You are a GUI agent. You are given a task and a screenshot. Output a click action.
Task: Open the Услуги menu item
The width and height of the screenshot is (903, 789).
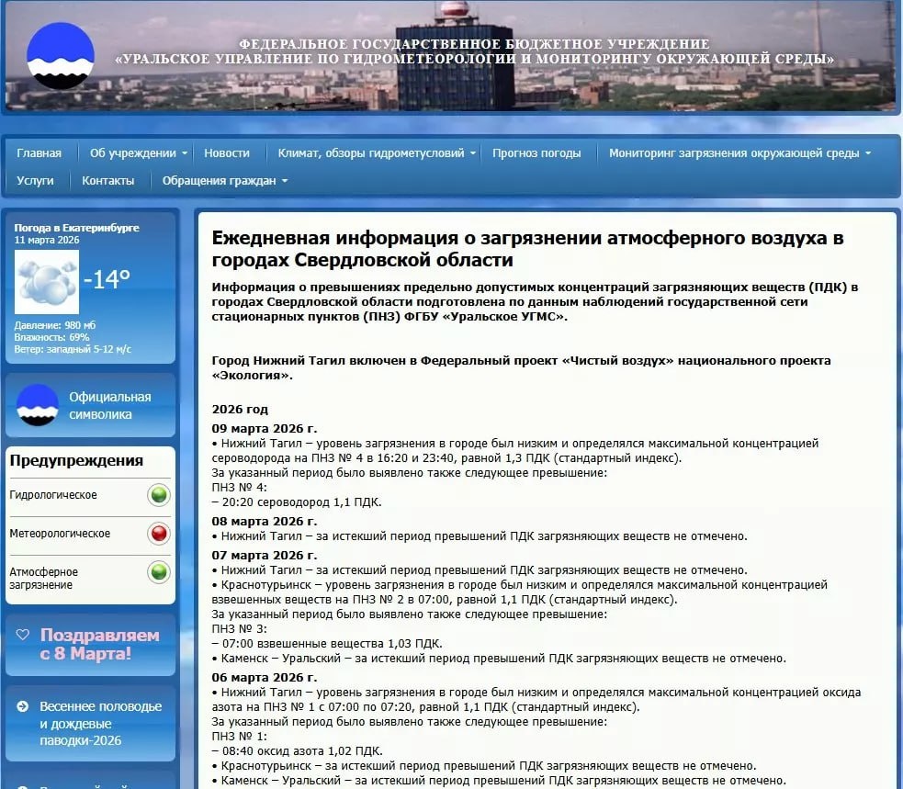tap(35, 181)
